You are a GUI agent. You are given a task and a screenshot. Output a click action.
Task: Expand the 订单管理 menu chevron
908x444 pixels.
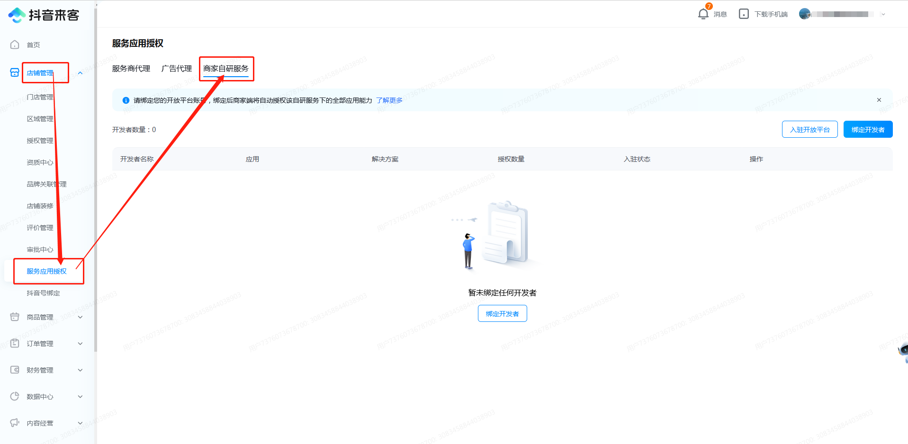[80, 344]
